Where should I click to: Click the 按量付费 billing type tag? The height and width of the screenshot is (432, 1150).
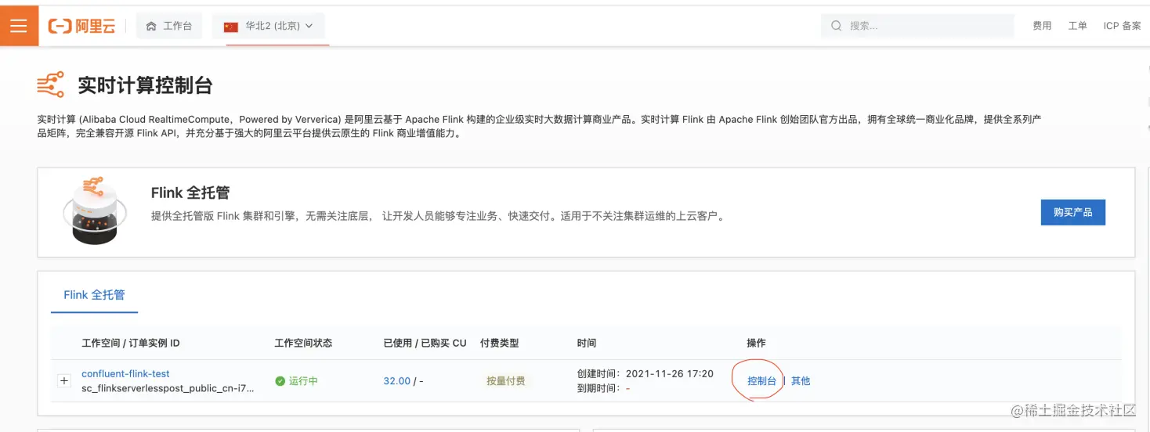click(x=505, y=381)
